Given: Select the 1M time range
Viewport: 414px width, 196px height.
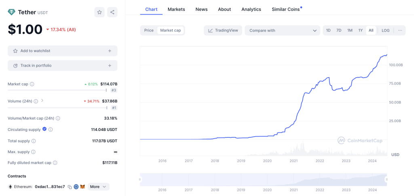Looking at the screenshot, I should tap(350, 30).
